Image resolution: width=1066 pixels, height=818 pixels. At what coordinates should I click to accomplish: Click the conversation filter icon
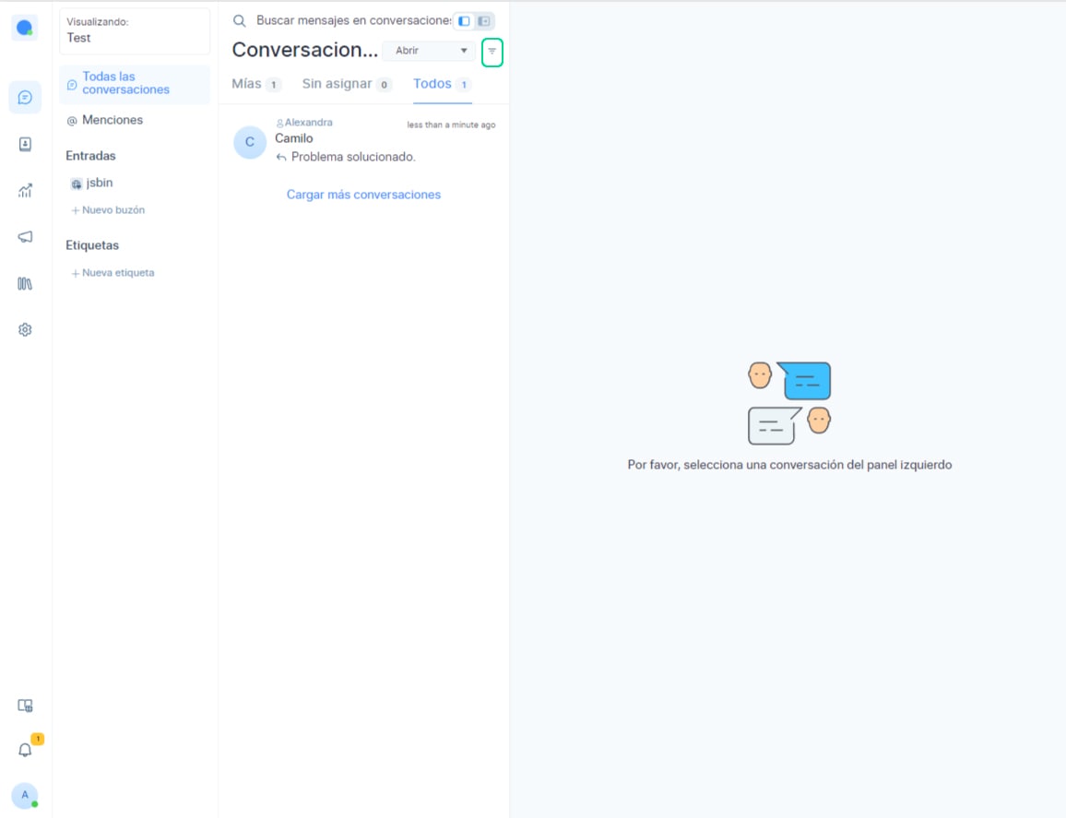click(x=492, y=52)
